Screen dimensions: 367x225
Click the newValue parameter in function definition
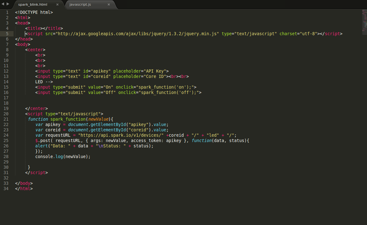98,119
